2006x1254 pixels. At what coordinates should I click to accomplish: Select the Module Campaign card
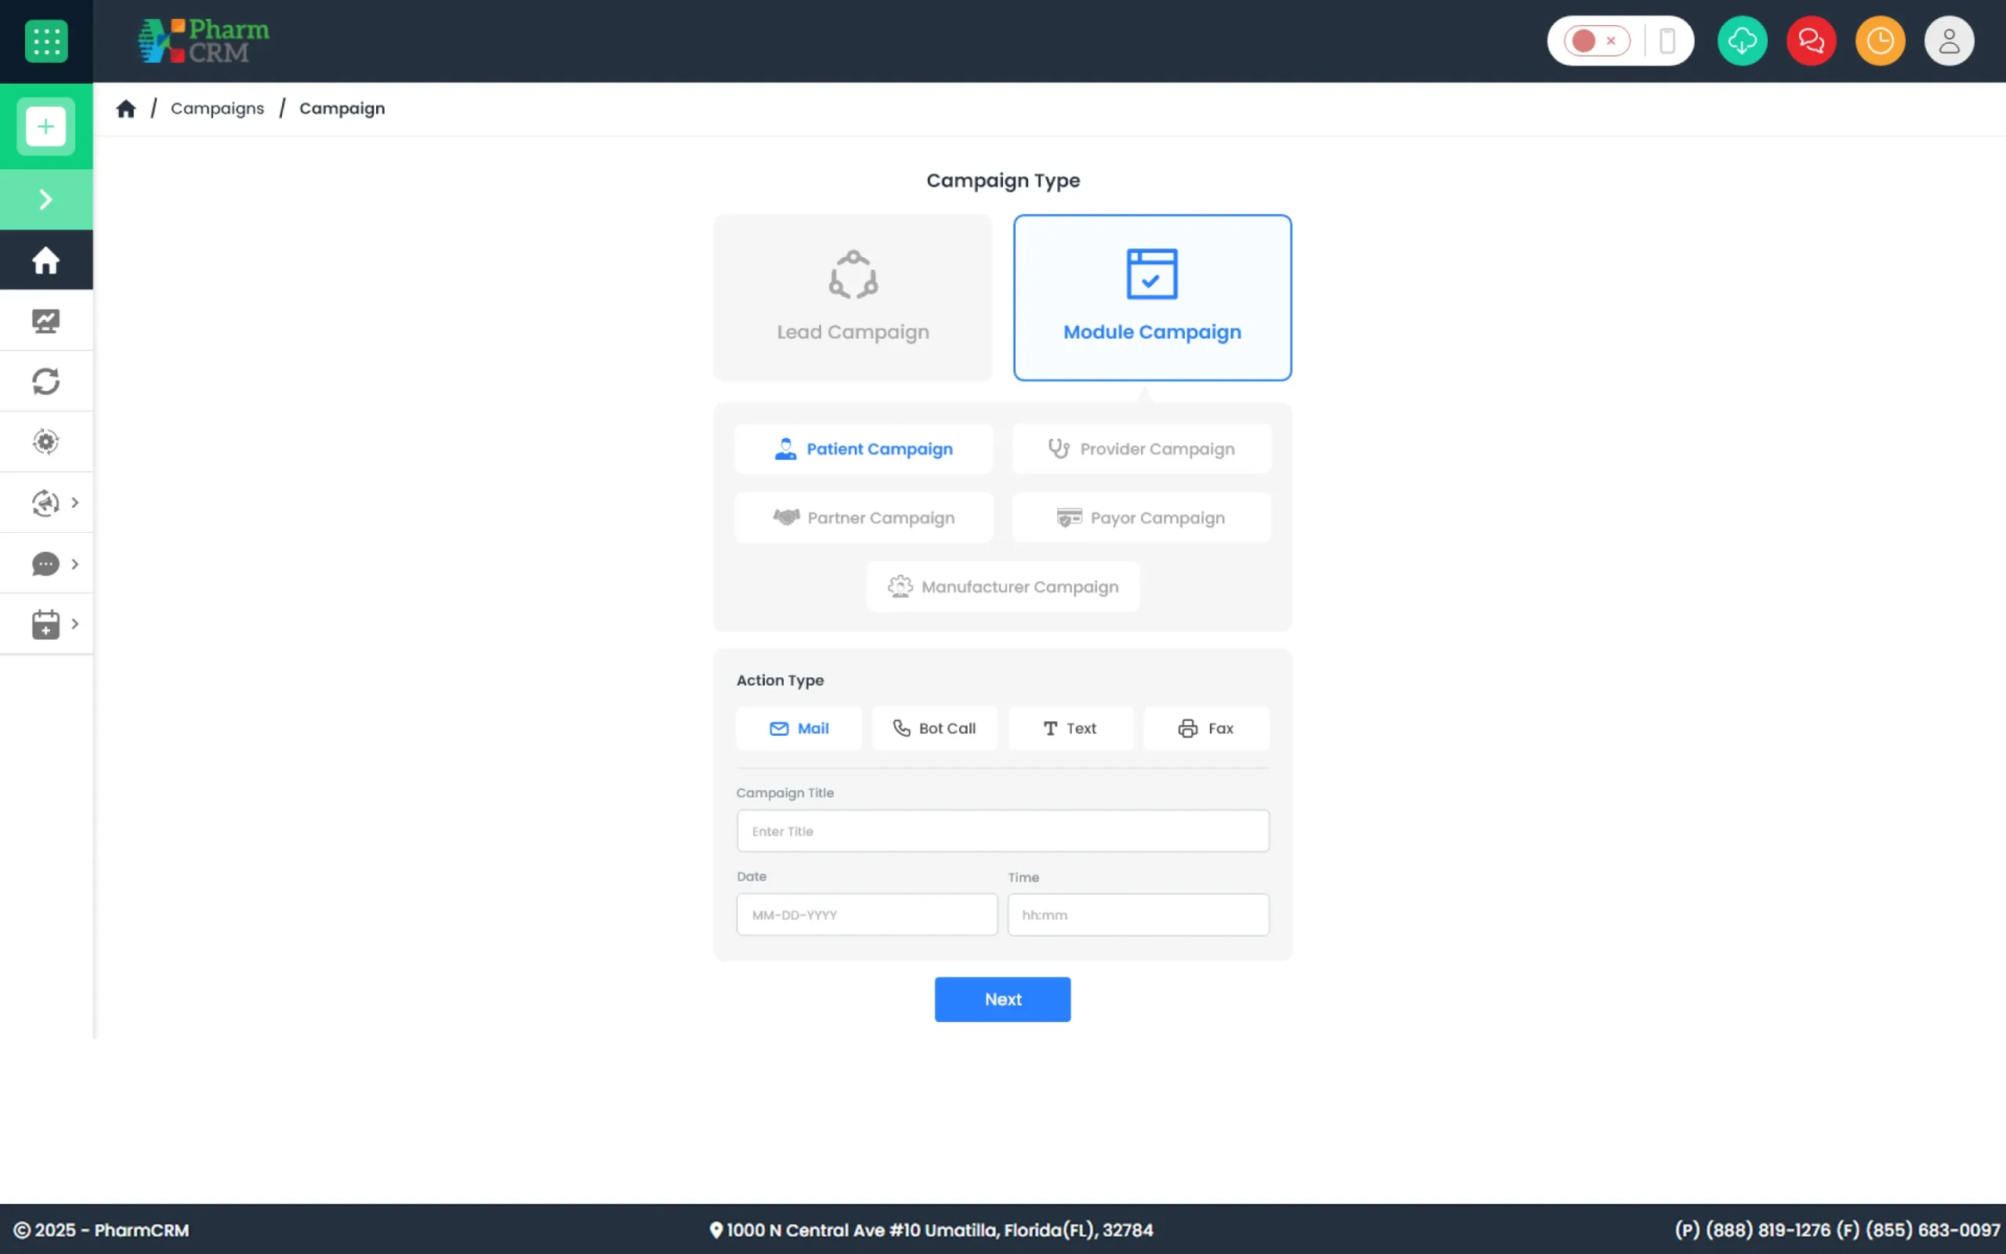1152,298
